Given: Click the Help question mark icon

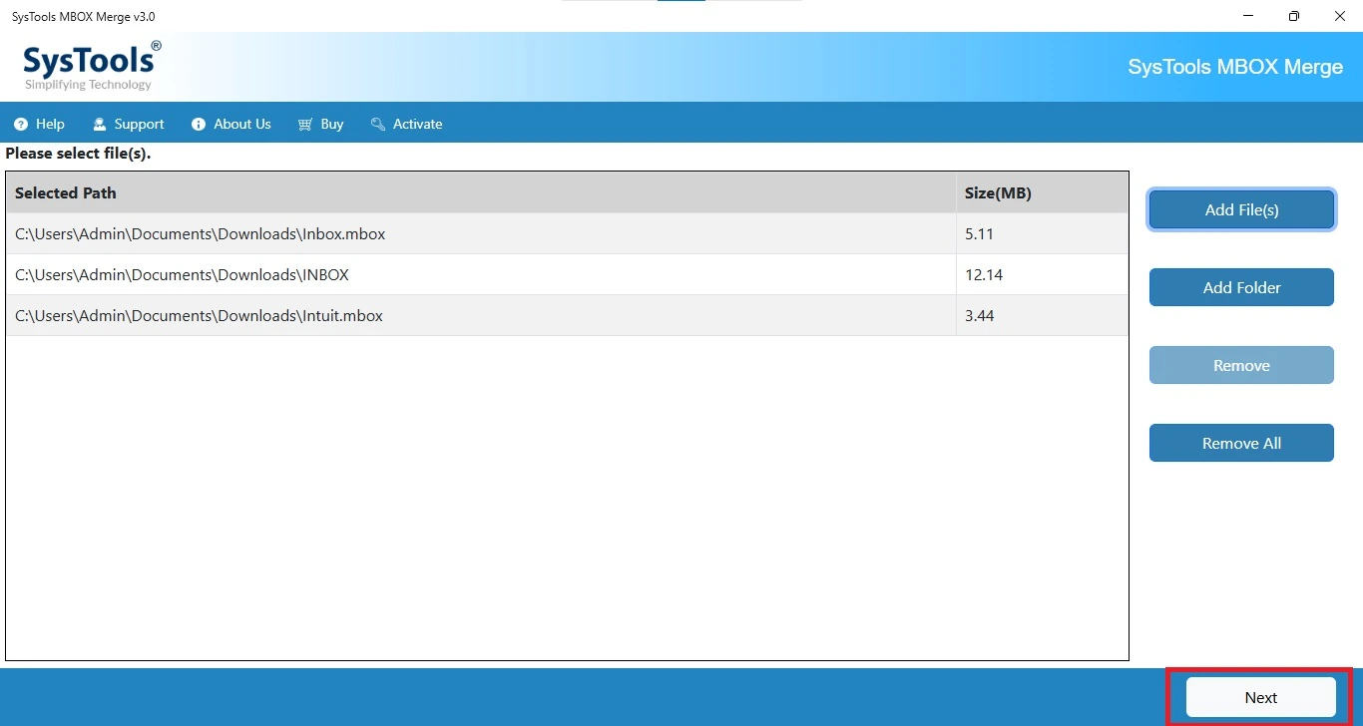Looking at the screenshot, I should [20, 125].
